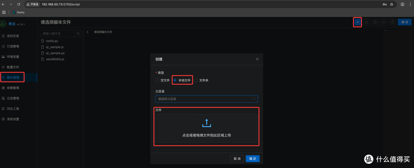Click the 调试 debug button
The height and width of the screenshot is (168, 414).
click(404, 22)
